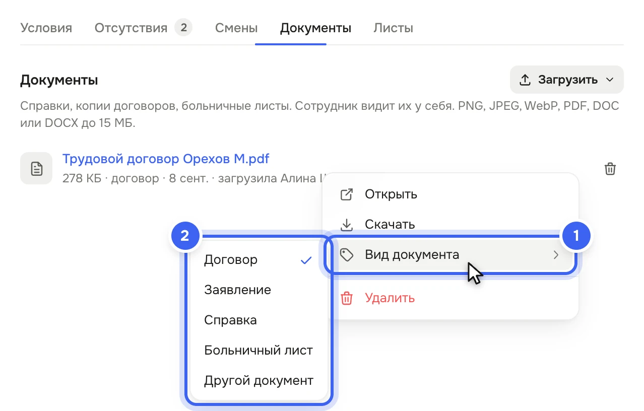Click the tag icon next to Вид документа
The width and height of the screenshot is (644, 411).
coord(347,255)
